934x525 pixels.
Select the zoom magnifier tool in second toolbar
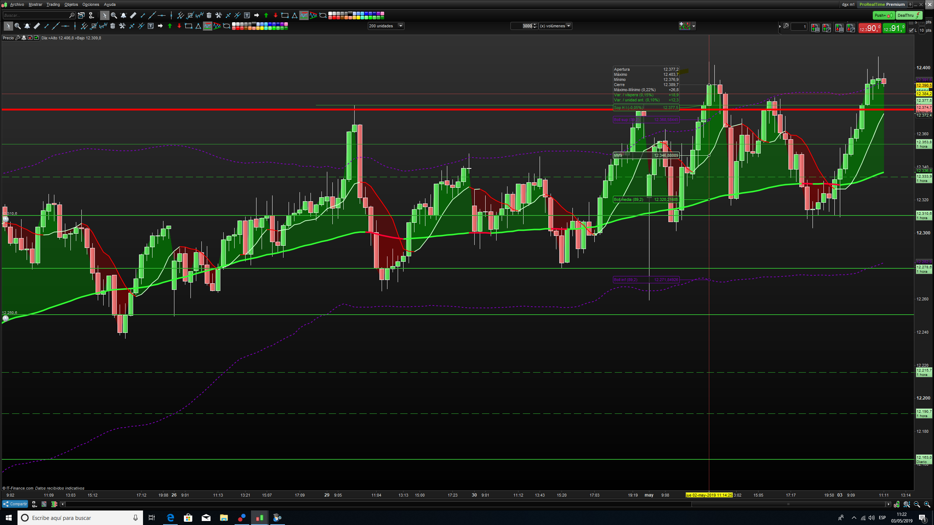(x=18, y=26)
